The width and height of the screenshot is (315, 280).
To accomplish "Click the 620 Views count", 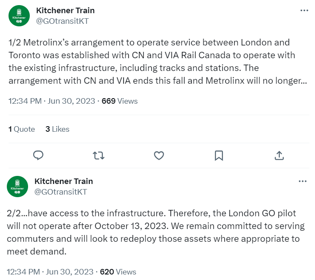I will click(118, 272).
